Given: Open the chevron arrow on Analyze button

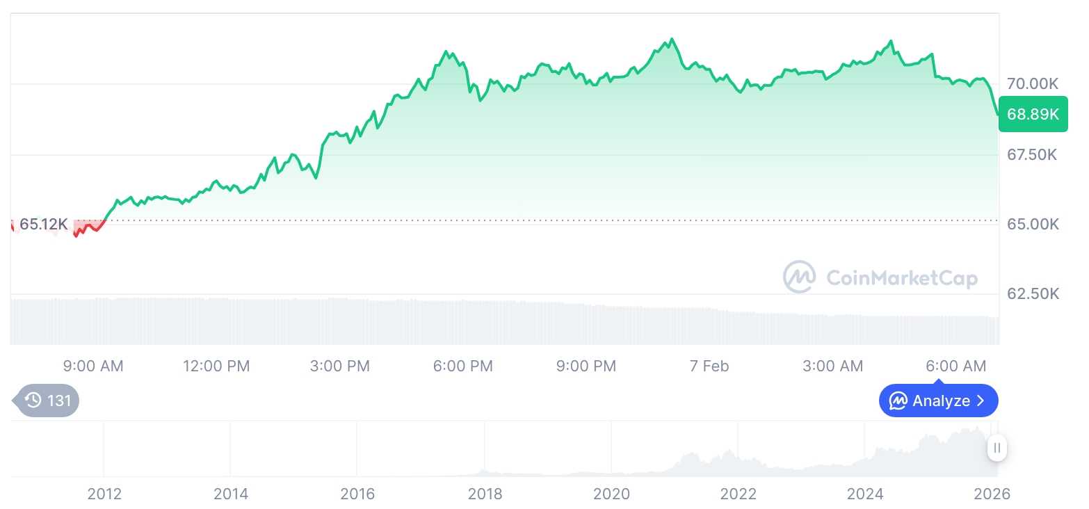Looking at the screenshot, I should [981, 401].
